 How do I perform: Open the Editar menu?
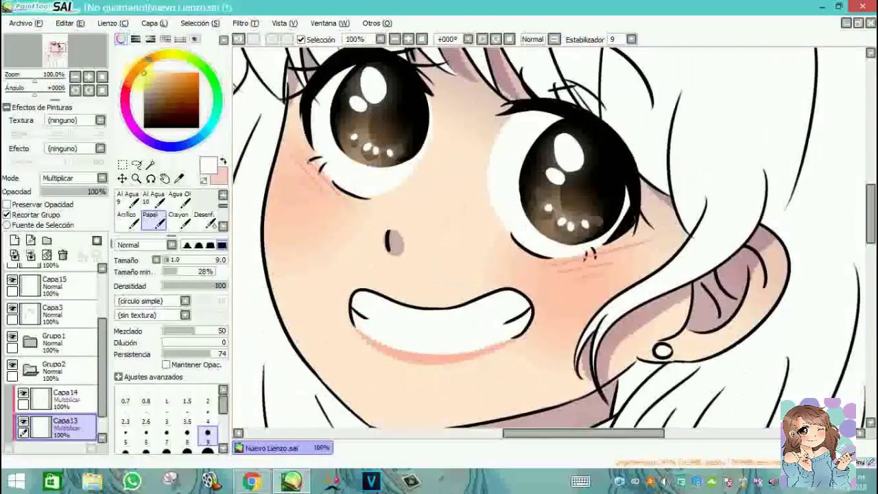tap(70, 23)
